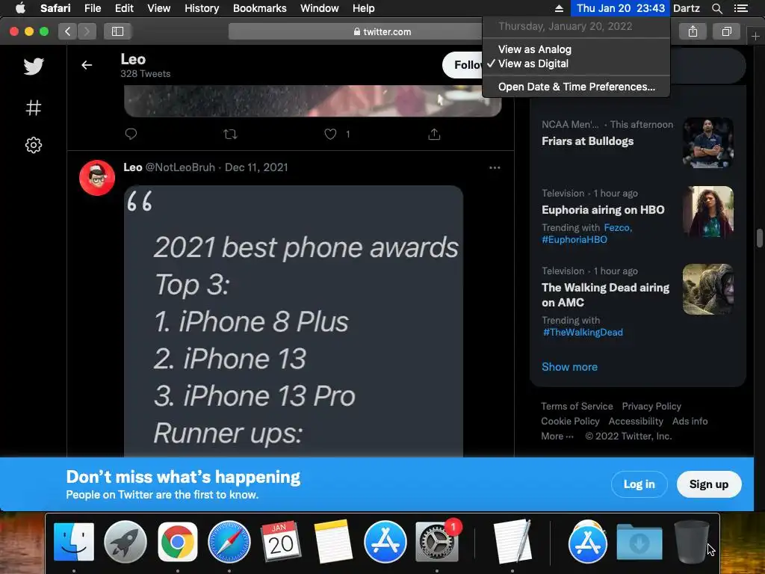
Task: Open the Bookmarks menu
Action: pos(259,8)
